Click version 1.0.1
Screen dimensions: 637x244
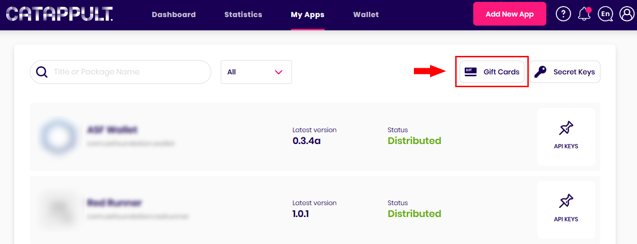[301, 214]
